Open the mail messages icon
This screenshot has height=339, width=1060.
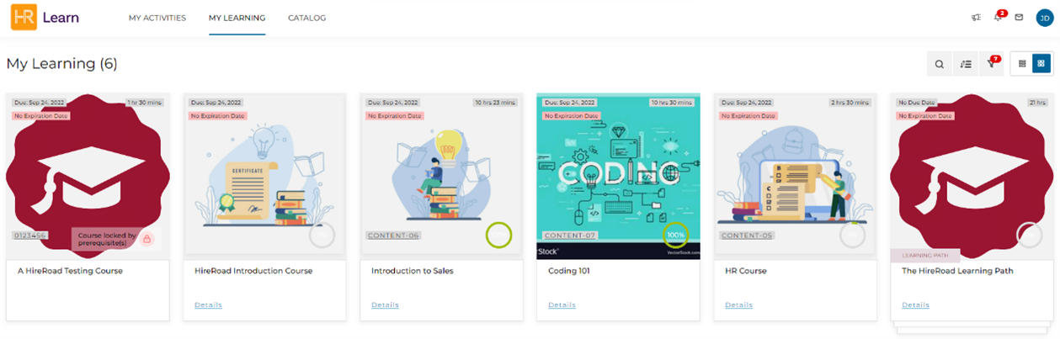tap(1019, 17)
